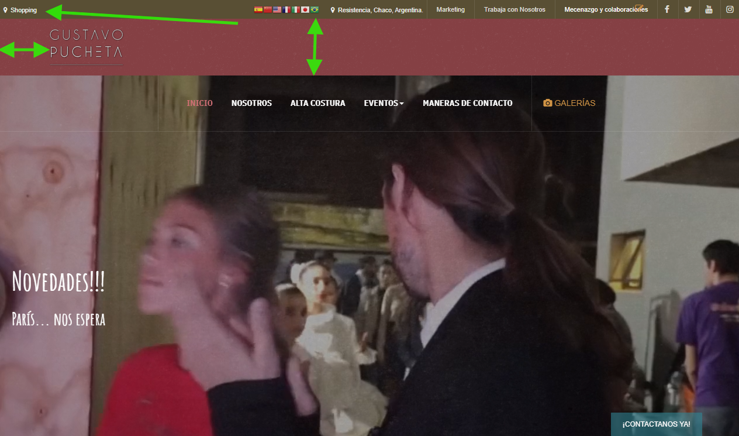This screenshot has width=739, height=436.
Task: Click the edit pencil icon near Mecenazgo
Action: point(639,8)
